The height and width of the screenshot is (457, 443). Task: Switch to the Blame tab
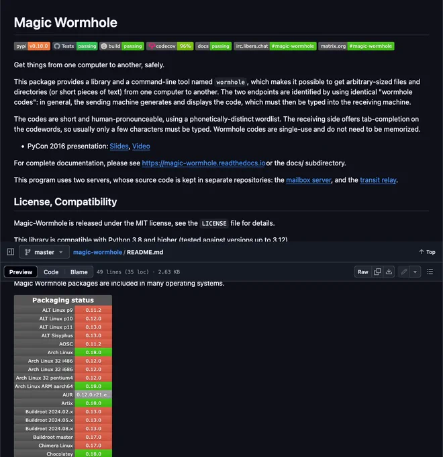(79, 272)
